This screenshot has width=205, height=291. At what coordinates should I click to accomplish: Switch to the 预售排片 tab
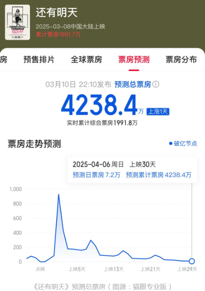(x=39, y=60)
